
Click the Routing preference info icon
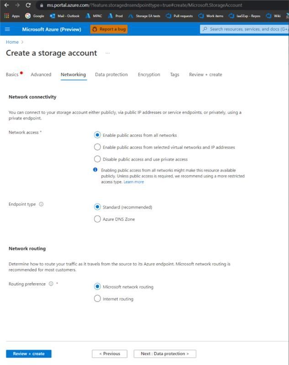tap(51, 284)
